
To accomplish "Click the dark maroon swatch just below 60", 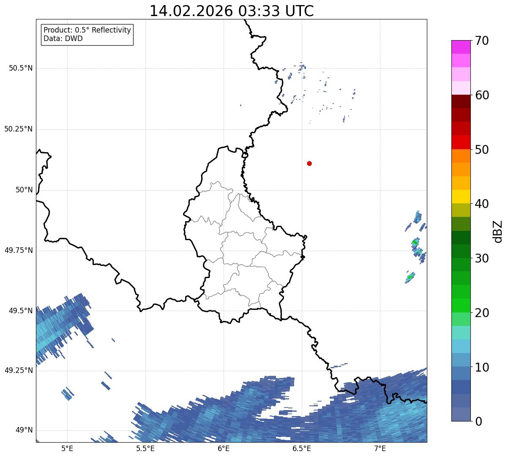I will tap(461, 101).
